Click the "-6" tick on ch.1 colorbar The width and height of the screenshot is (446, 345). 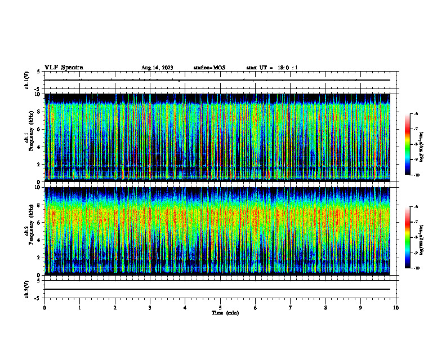(416, 113)
